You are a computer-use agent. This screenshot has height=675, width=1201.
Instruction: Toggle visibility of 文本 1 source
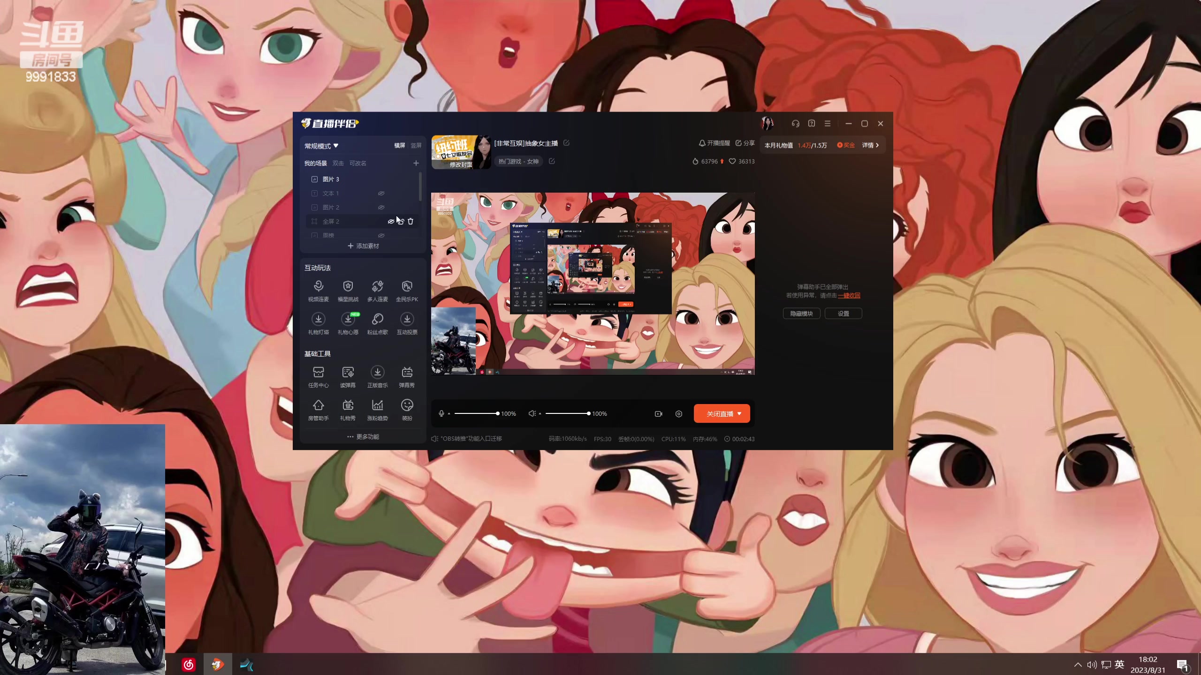coord(381,193)
